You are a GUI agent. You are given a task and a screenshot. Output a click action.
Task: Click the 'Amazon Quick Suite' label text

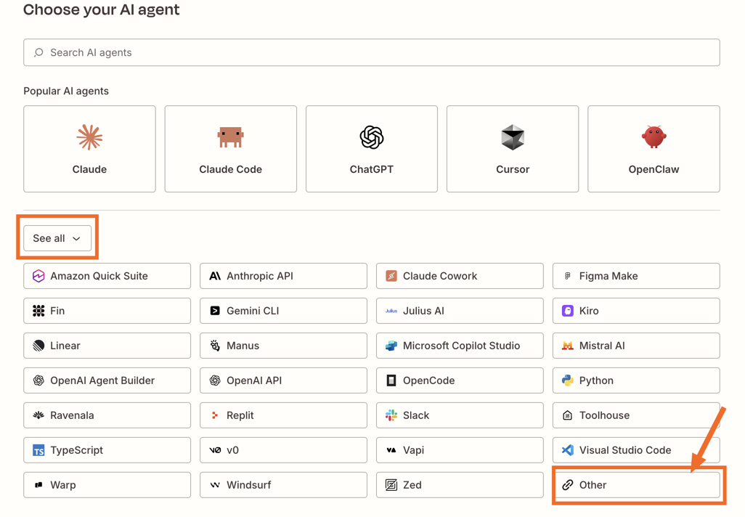tap(99, 276)
